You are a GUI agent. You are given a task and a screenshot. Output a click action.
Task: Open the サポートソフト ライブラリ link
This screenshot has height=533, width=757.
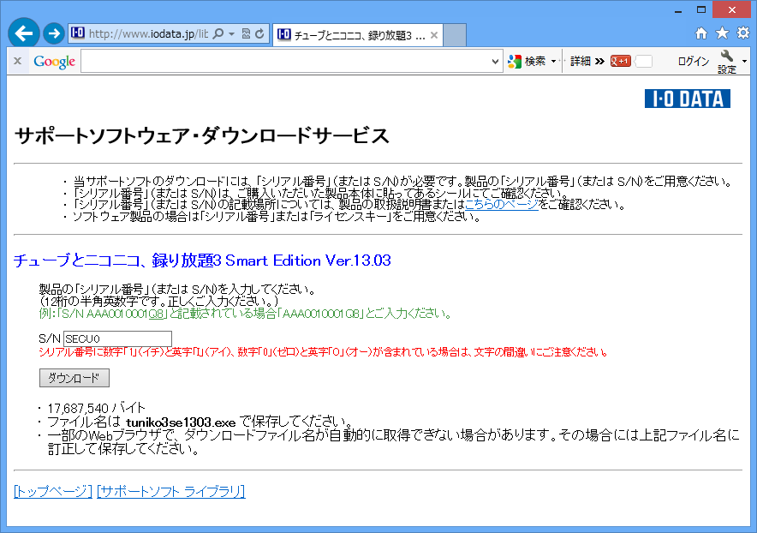tap(171, 492)
